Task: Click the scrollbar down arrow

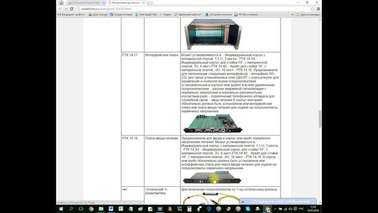Action: click(320, 203)
